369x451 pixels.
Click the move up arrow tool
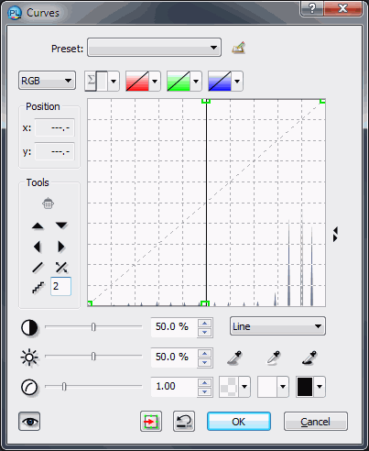tap(38, 225)
